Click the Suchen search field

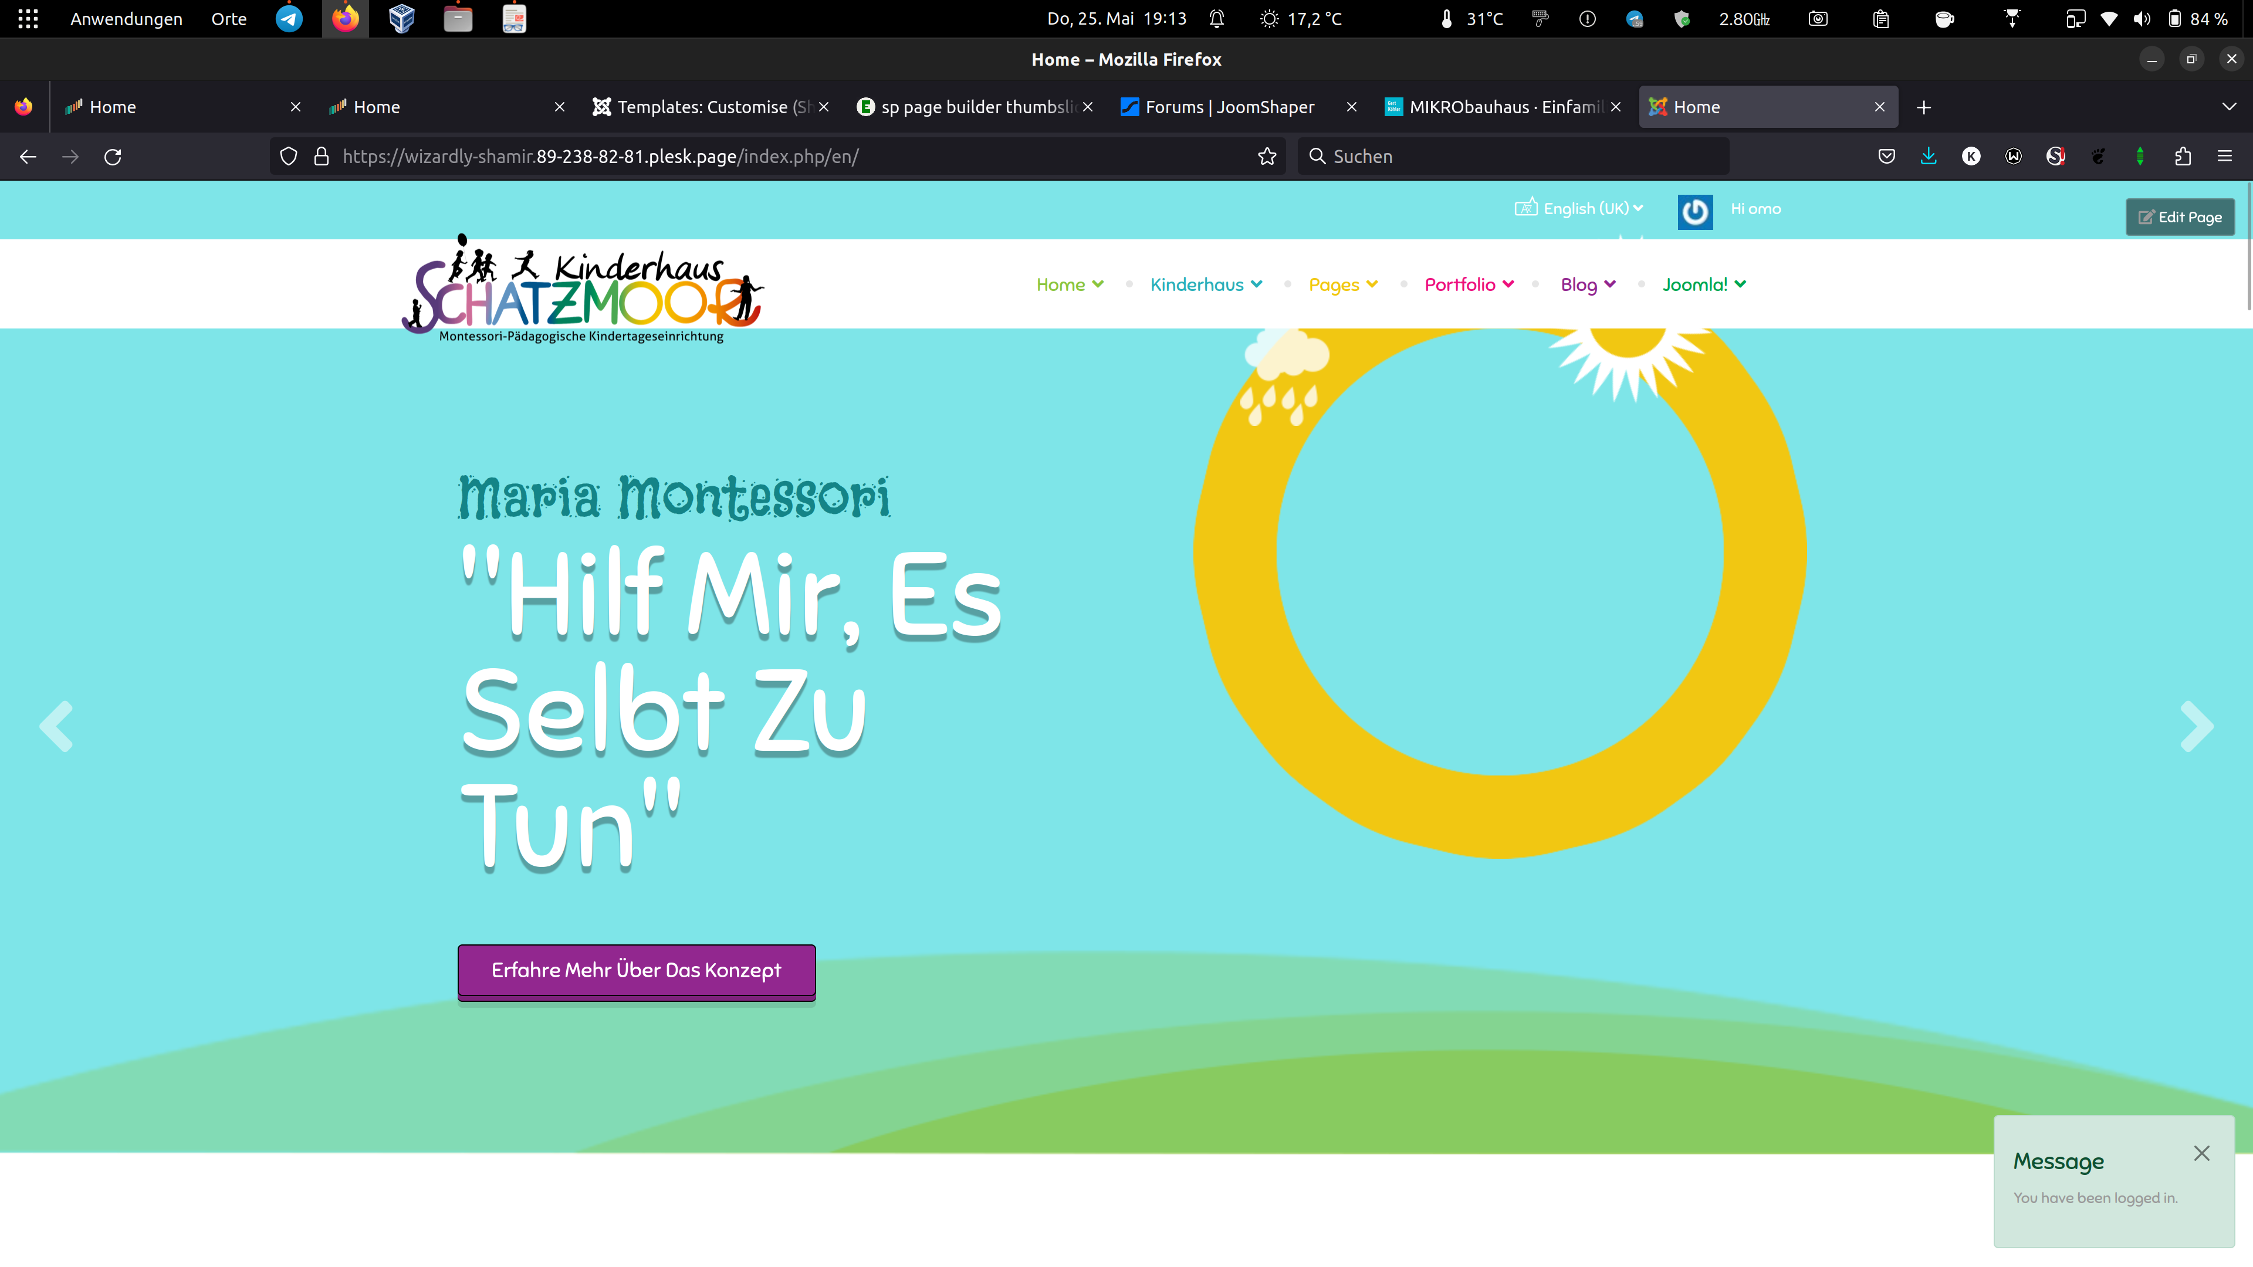(1512, 157)
